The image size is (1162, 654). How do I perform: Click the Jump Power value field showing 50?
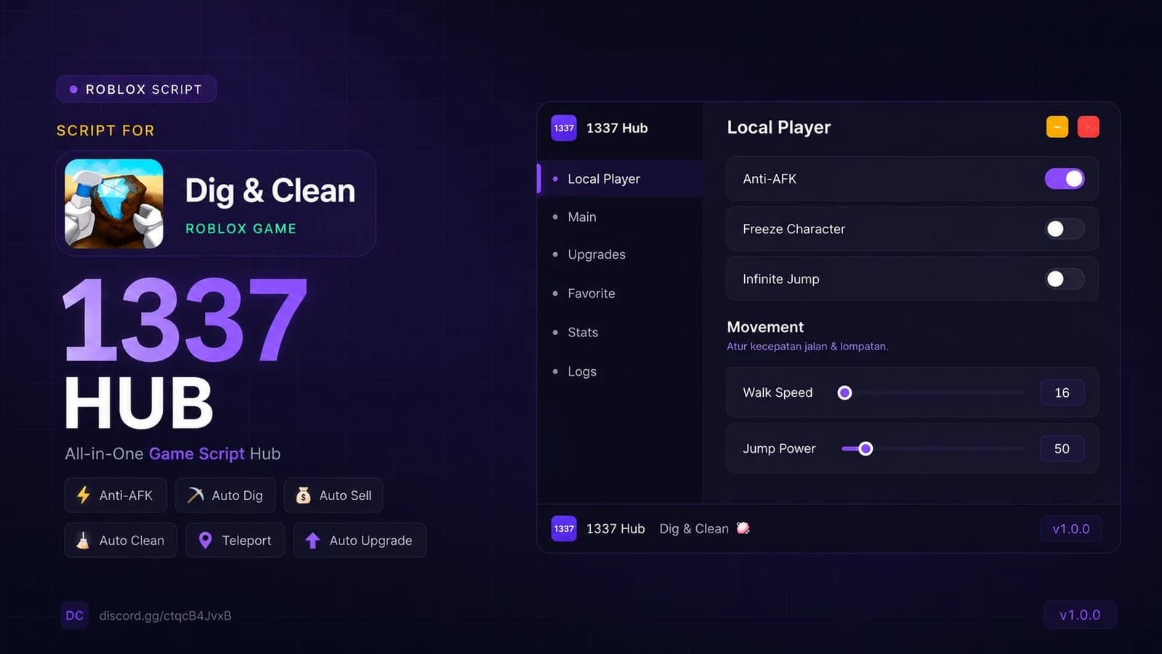coord(1062,448)
